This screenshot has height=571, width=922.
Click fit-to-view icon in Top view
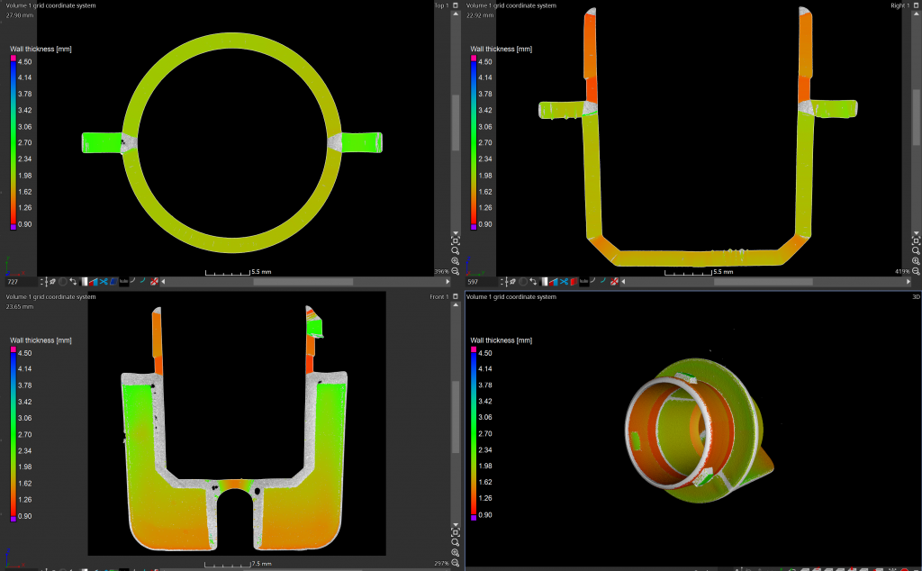pos(455,240)
